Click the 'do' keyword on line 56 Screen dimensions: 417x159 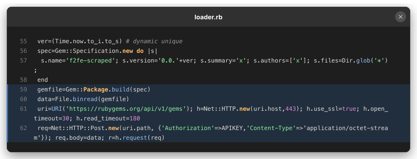tap(140, 51)
